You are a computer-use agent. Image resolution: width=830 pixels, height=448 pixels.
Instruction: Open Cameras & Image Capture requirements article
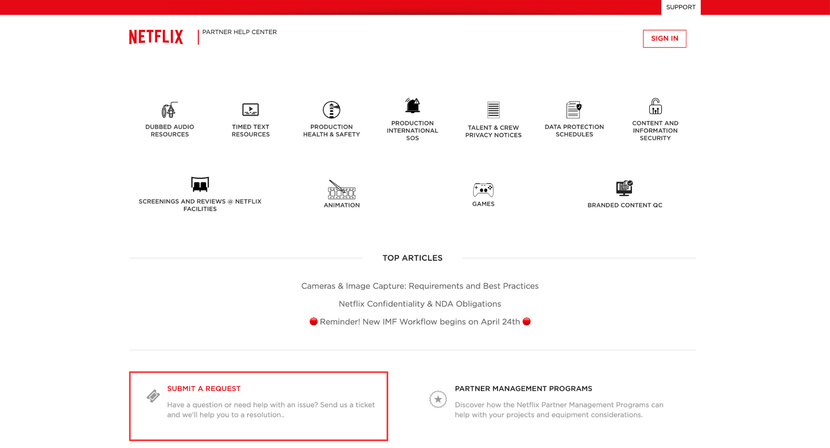(420, 286)
